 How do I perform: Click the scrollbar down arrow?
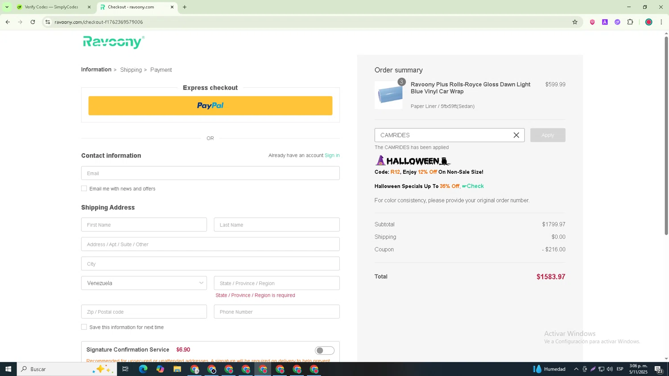click(x=666, y=359)
